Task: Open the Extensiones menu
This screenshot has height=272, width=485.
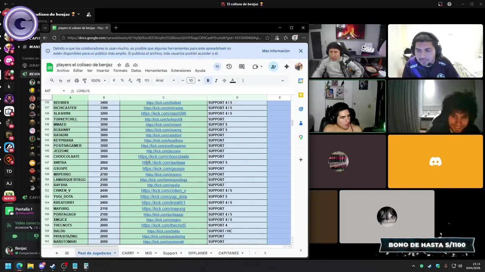Action: (181, 71)
